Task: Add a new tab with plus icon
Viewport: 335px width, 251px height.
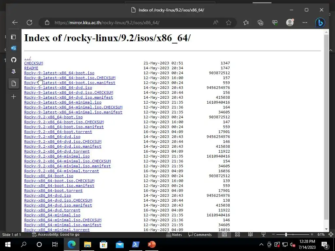Action: click(x=14, y=97)
